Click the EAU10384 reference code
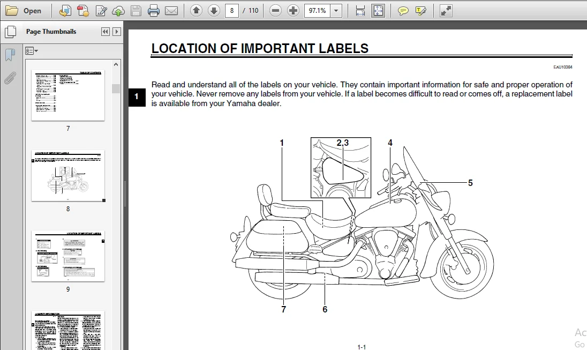Viewport: 587px width, 350px height. click(563, 67)
